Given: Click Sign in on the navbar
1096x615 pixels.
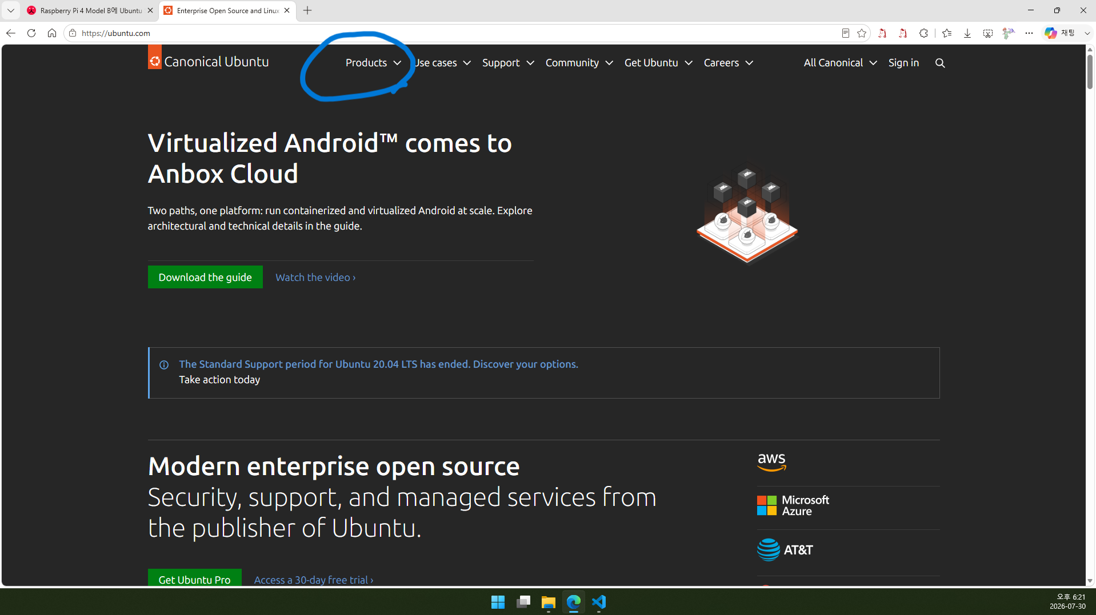Looking at the screenshot, I should click(x=903, y=63).
